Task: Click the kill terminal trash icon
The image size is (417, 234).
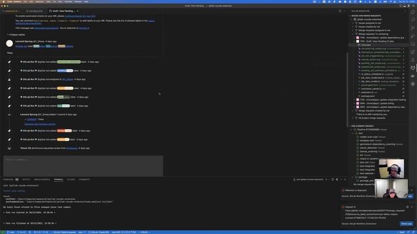Action: [337, 179]
